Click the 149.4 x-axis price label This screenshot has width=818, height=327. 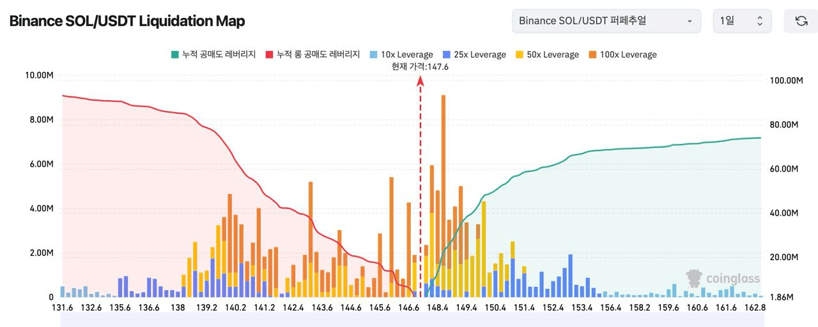point(467,307)
